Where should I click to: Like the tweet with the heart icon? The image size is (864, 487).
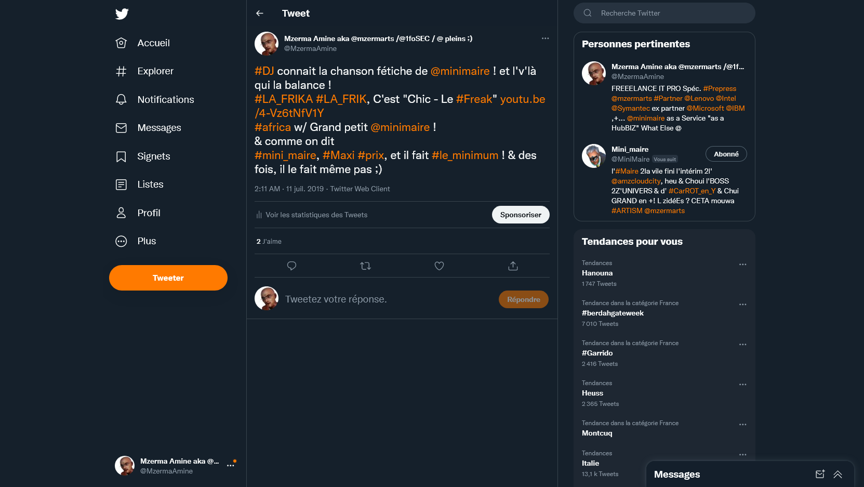tap(439, 266)
